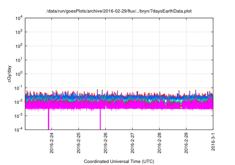235x165 pixels.
Task: Click the 10^-2 y-axis tick label
Action: pyautogui.click(x=18, y=102)
